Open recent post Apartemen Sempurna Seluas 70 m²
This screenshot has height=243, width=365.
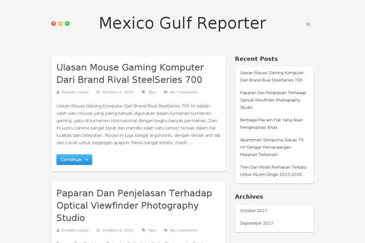pyautogui.click(x=272, y=147)
